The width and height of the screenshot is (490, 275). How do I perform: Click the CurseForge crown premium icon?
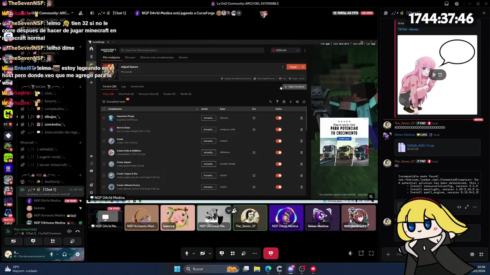(x=91, y=156)
